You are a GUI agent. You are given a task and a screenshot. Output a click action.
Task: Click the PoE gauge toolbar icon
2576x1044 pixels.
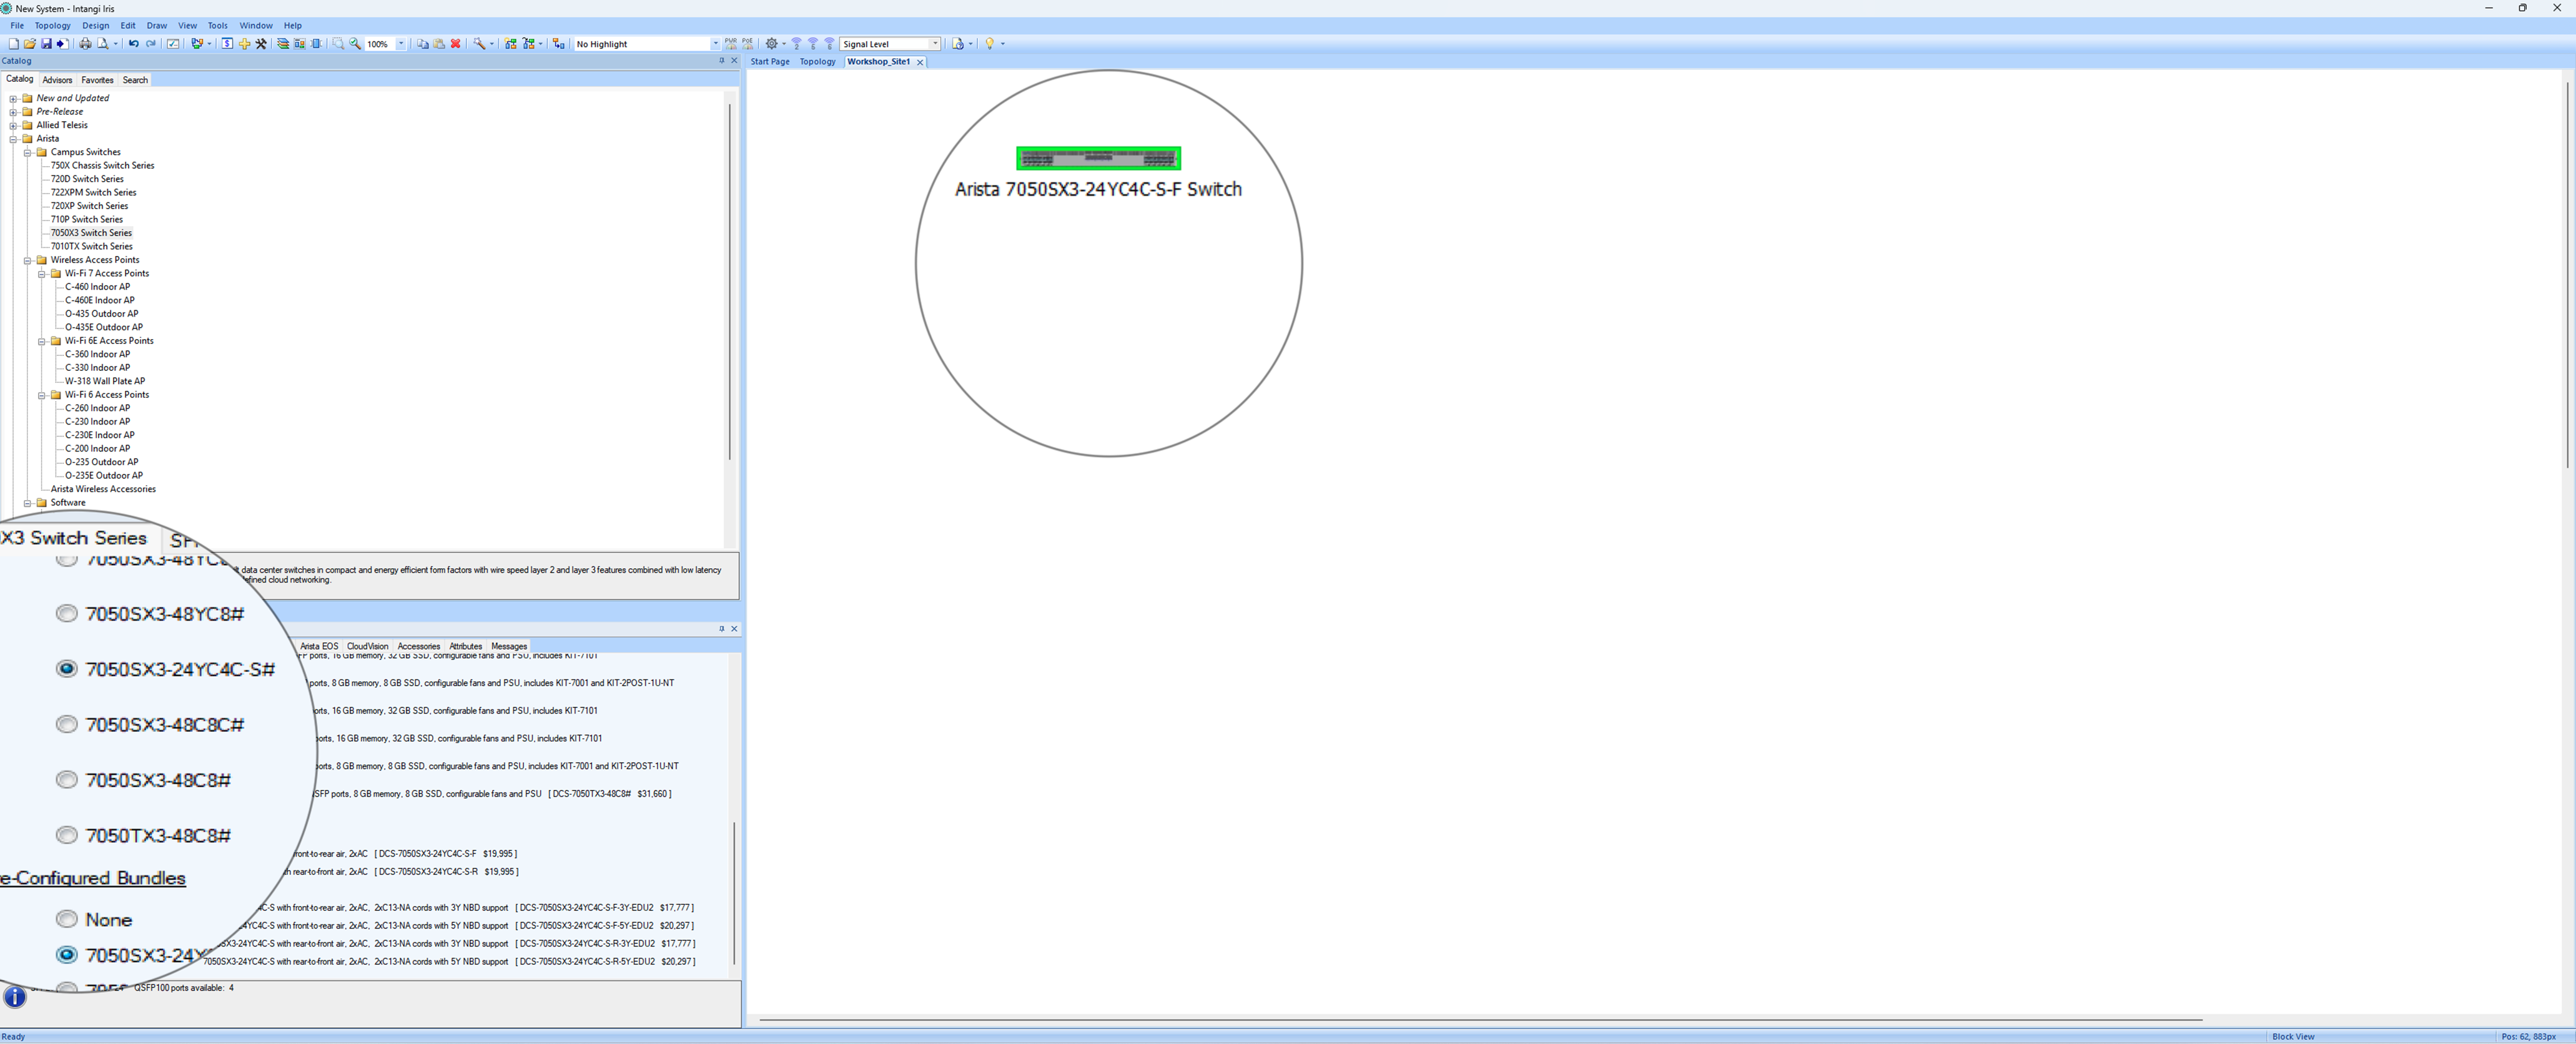coord(748,44)
